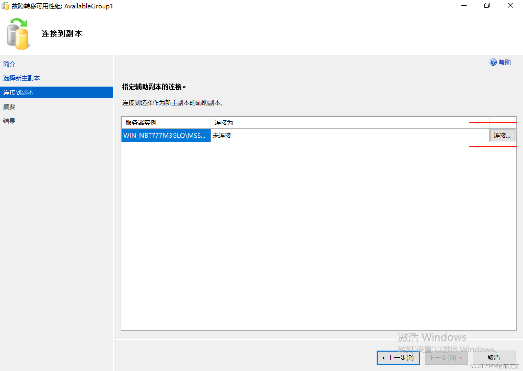
Task: Cancel the wizard with 取消 button
Action: tap(494, 357)
